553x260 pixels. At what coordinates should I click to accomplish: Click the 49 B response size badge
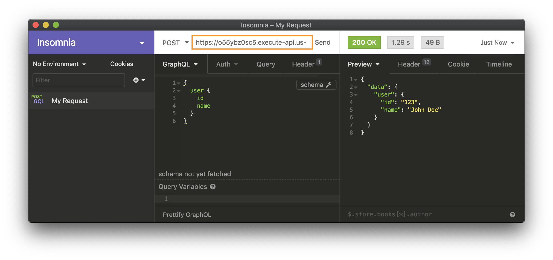point(432,42)
